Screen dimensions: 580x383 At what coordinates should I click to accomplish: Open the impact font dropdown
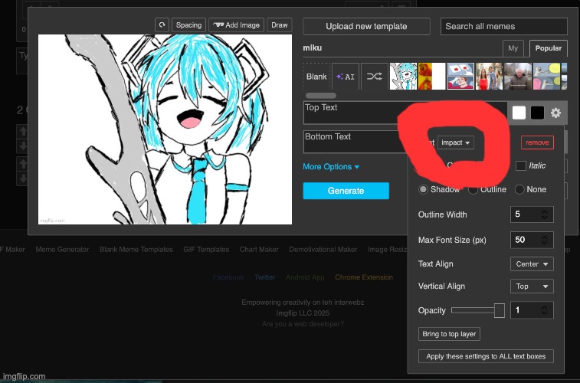pyautogui.click(x=456, y=142)
